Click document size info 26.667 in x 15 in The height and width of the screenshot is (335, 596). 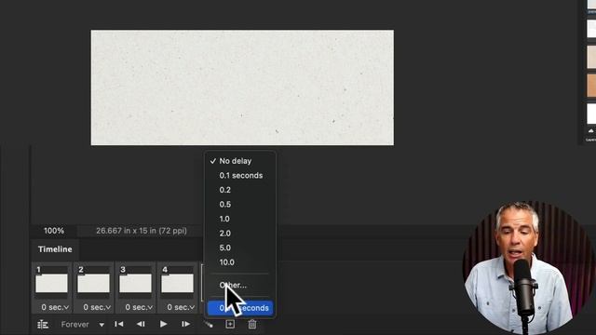[x=142, y=231]
